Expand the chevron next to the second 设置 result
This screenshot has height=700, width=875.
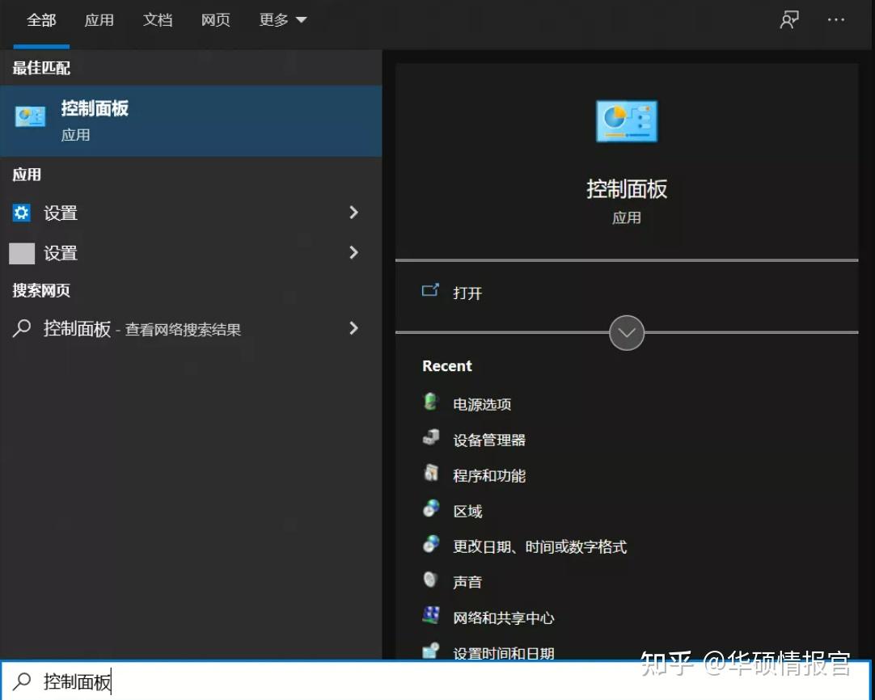point(353,253)
